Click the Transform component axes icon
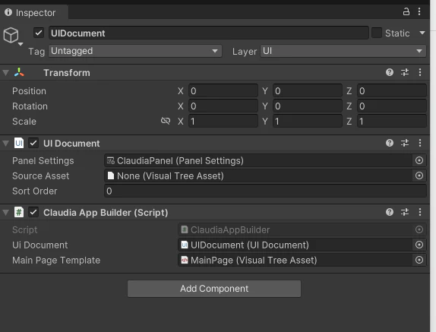 pyautogui.click(x=19, y=73)
